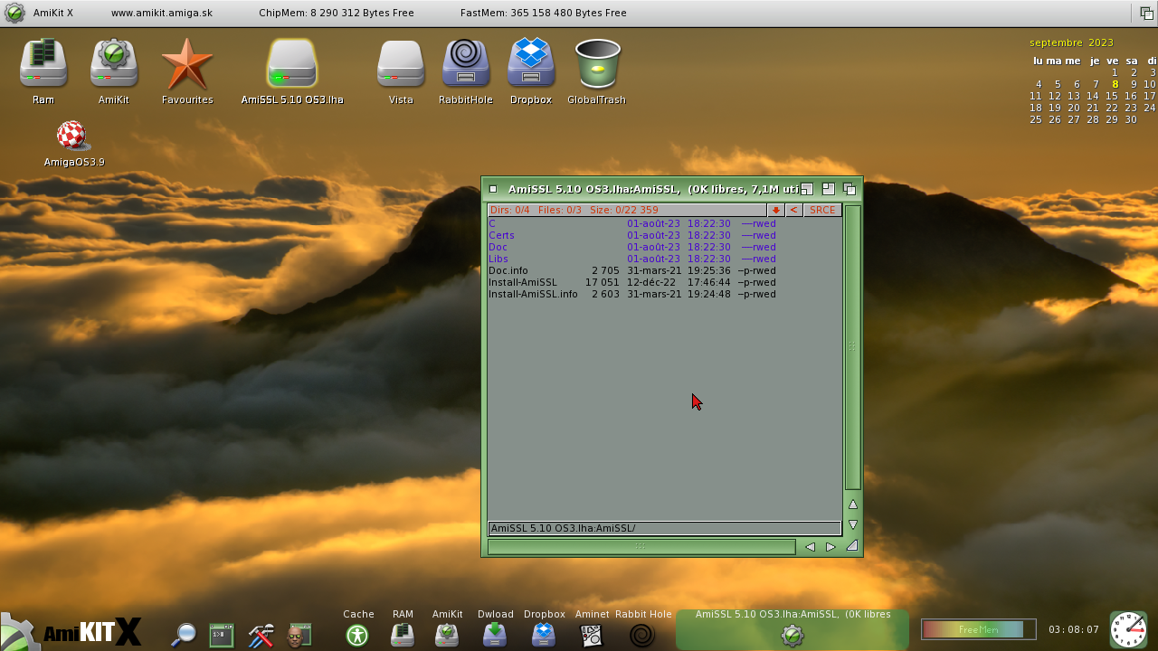Image resolution: width=1158 pixels, height=651 pixels.
Task: Open the Rabbit Hole spiral dock icon
Action: click(x=642, y=635)
